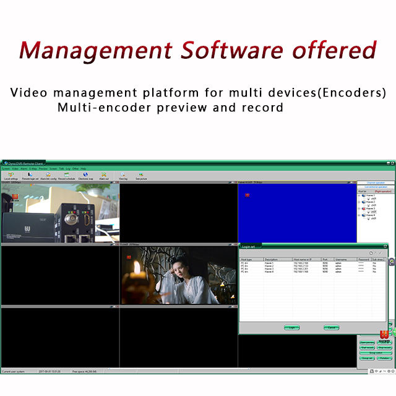Collapse the first host node in the host list

[359, 196]
